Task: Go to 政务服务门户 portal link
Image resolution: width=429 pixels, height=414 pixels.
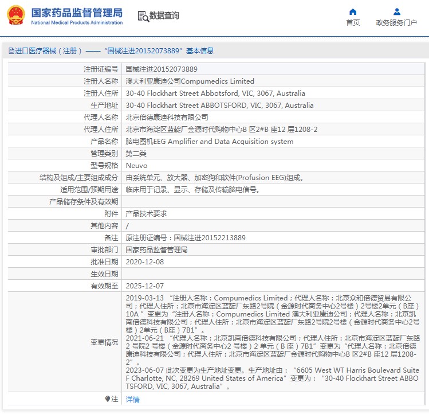Action: (x=396, y=23)
